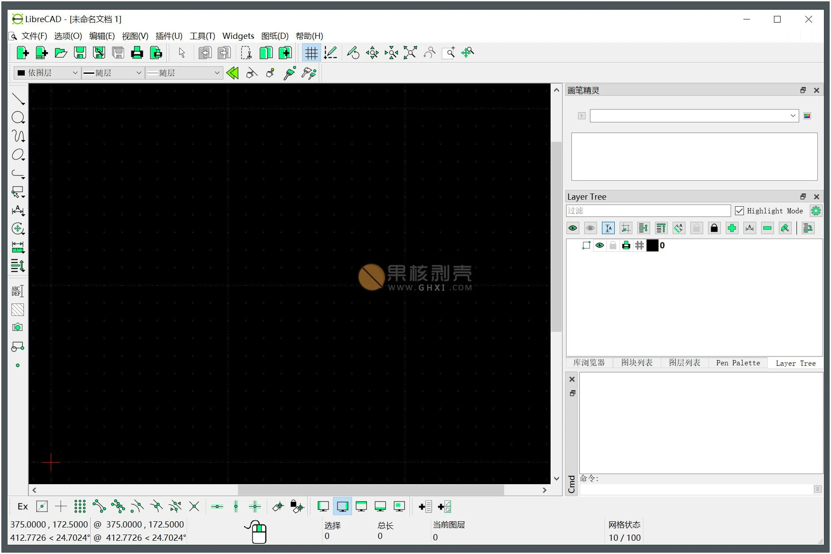Image resolution: width=831 pixels, height=554 pixels.
Task: Open the pen wizard combo box
Action: 693,116
